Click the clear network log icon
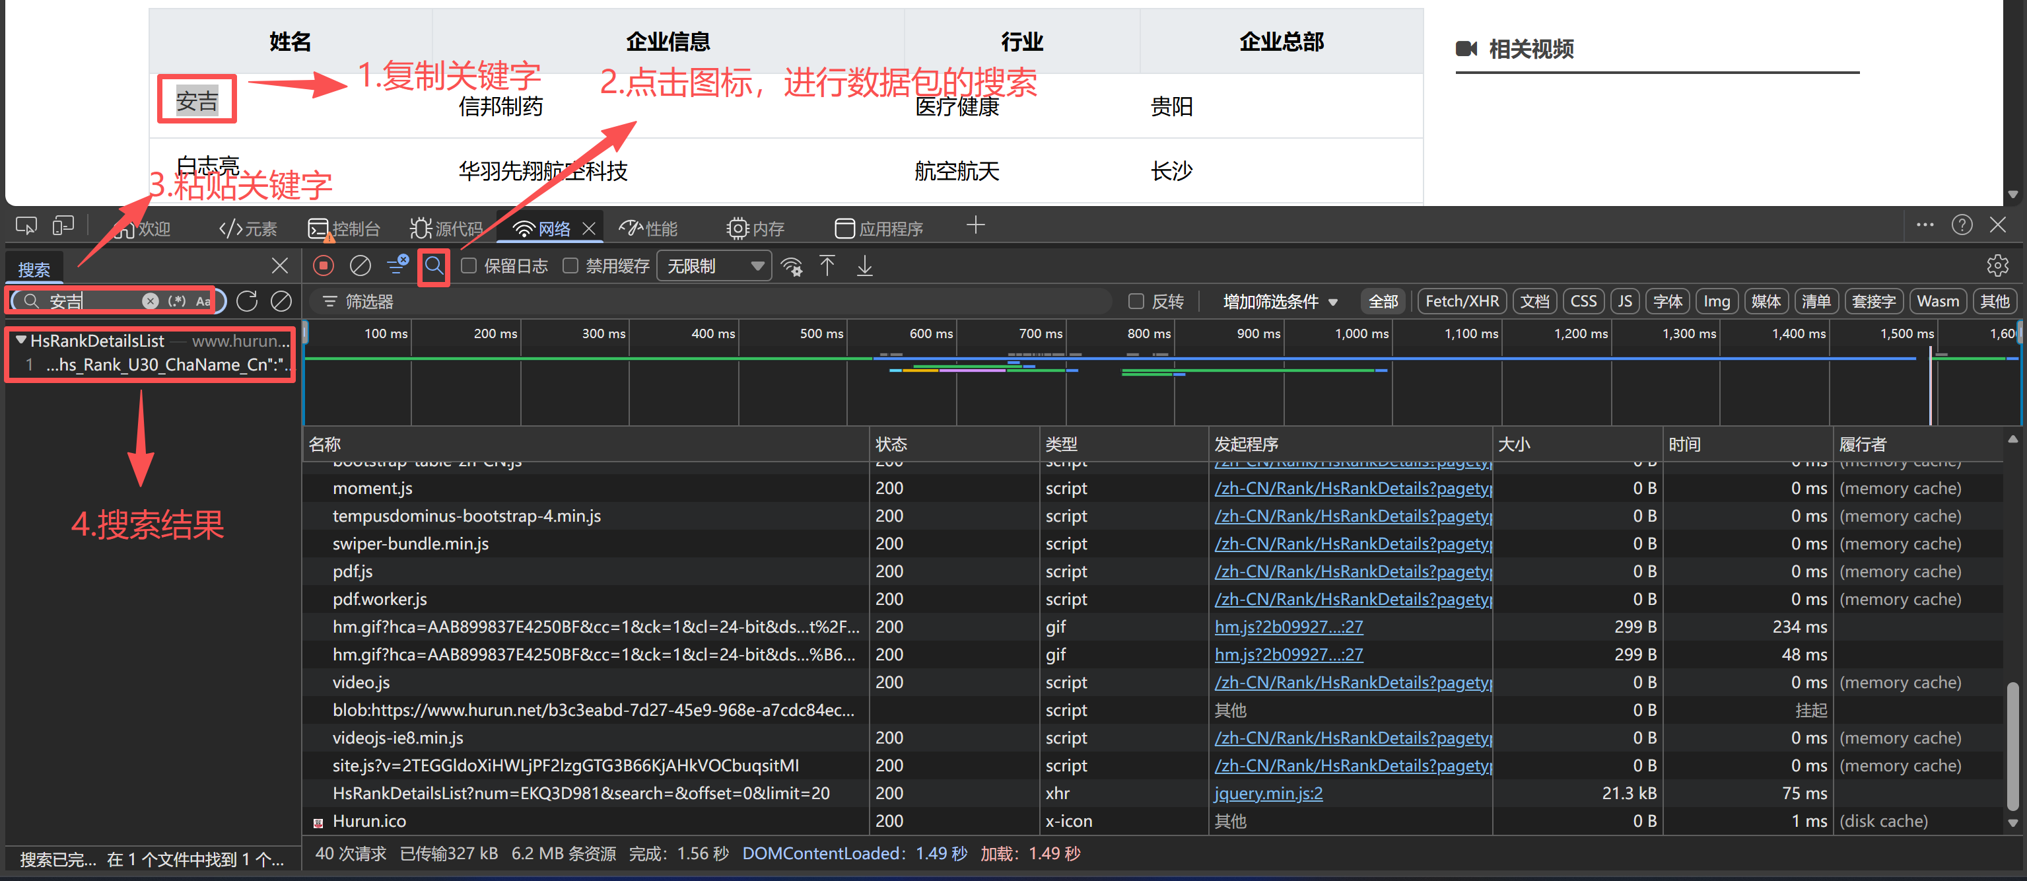This screenshot has height=881, width=2027. click(x=361, y=266)
